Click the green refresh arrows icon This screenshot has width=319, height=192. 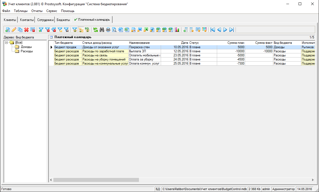pyautogui.click(x=96, y=30)
